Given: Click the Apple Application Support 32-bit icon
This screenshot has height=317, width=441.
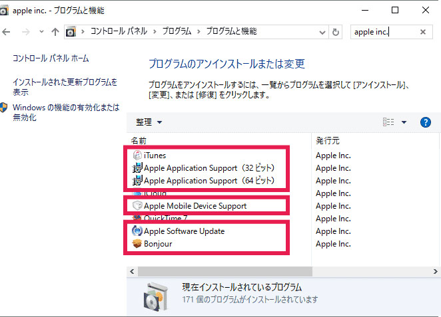Looking at the screenshot, I should (x=137, y=167).
